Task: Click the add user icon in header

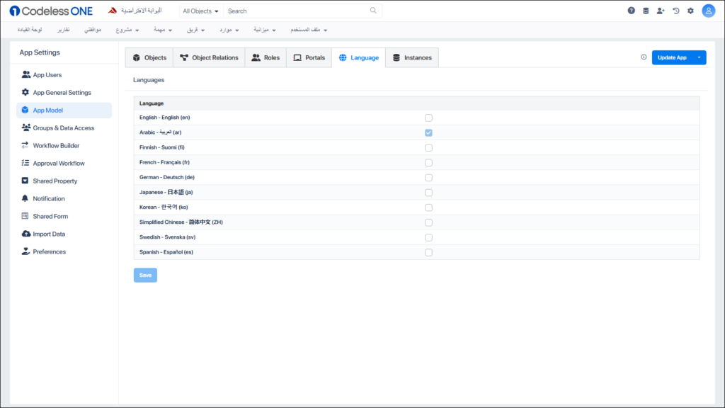Action: (x=661, y=11)
